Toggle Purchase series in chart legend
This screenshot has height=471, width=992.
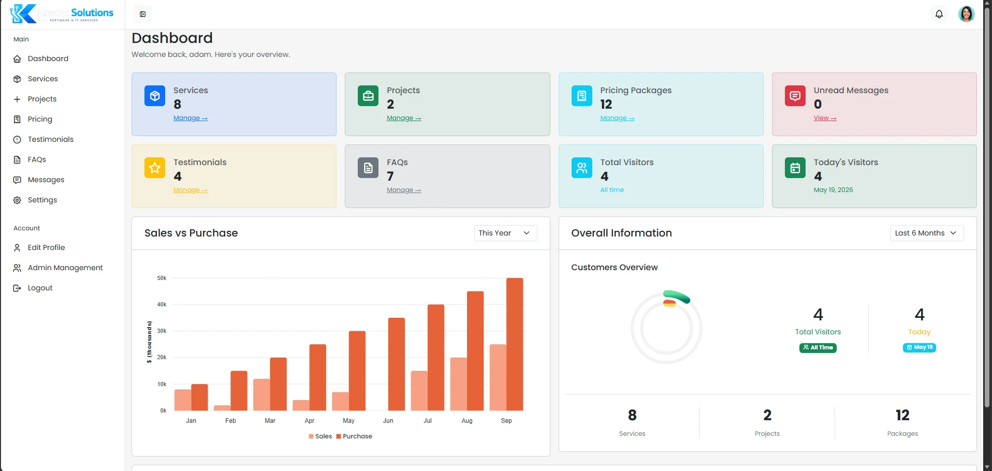coord(354,436)
